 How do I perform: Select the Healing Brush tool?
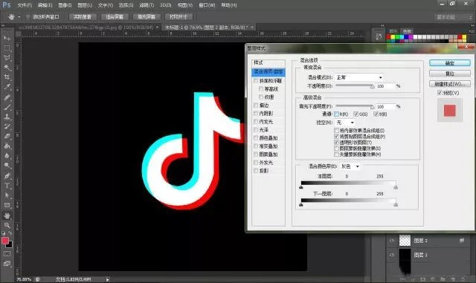pyautogui.click(x=7, y=97)
